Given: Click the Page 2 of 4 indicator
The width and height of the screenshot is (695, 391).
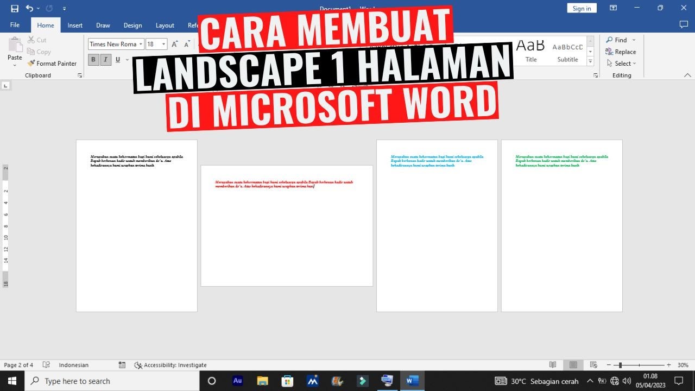Looking at the screenshot, I should 18,365.
